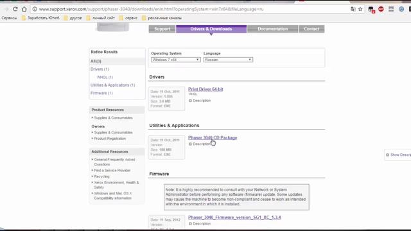411x231 pixels.
Task: Open the Сервисы apps shortcut
Action: pos(9,18)
